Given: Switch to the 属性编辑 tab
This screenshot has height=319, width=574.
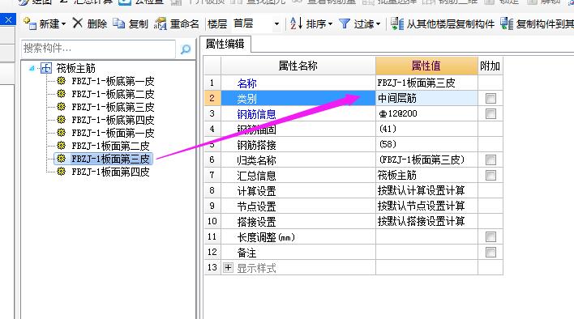Looking at the screenshot, I should pos(225,45).
